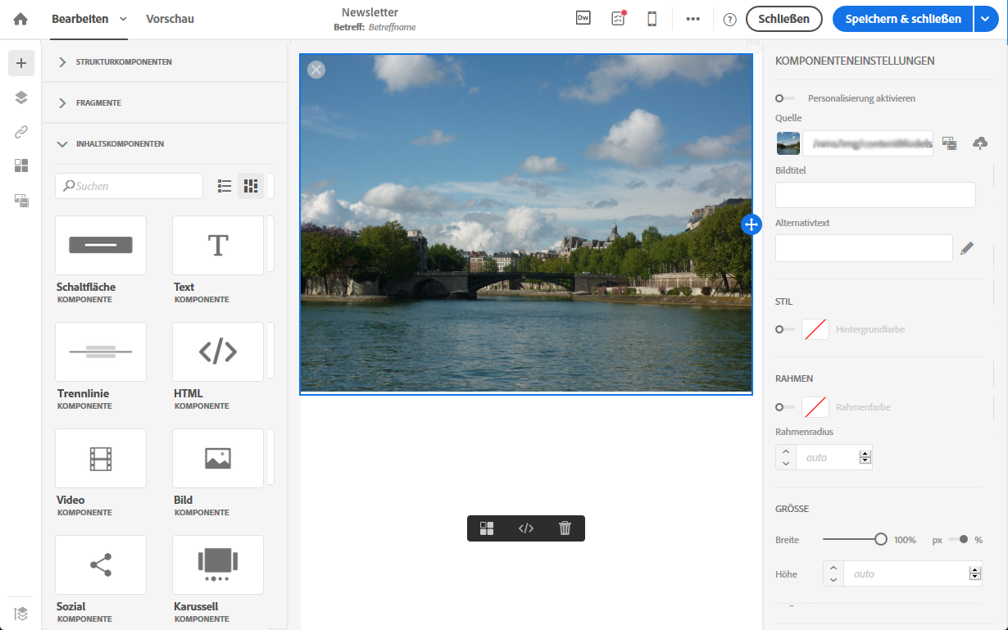Enable the Hintergrundfarbe toggle
This screenshot has width=1008, height=630.
pos(785,329)
